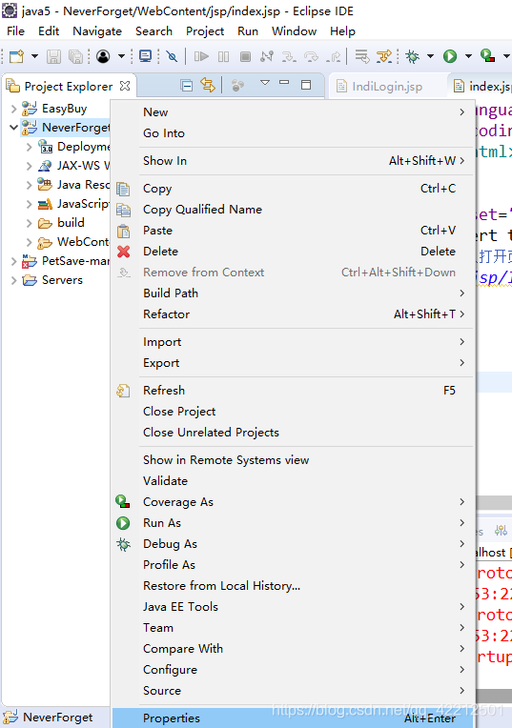Open the Window menu
Viewport: 512px width, 728px height.
point(294,31)
